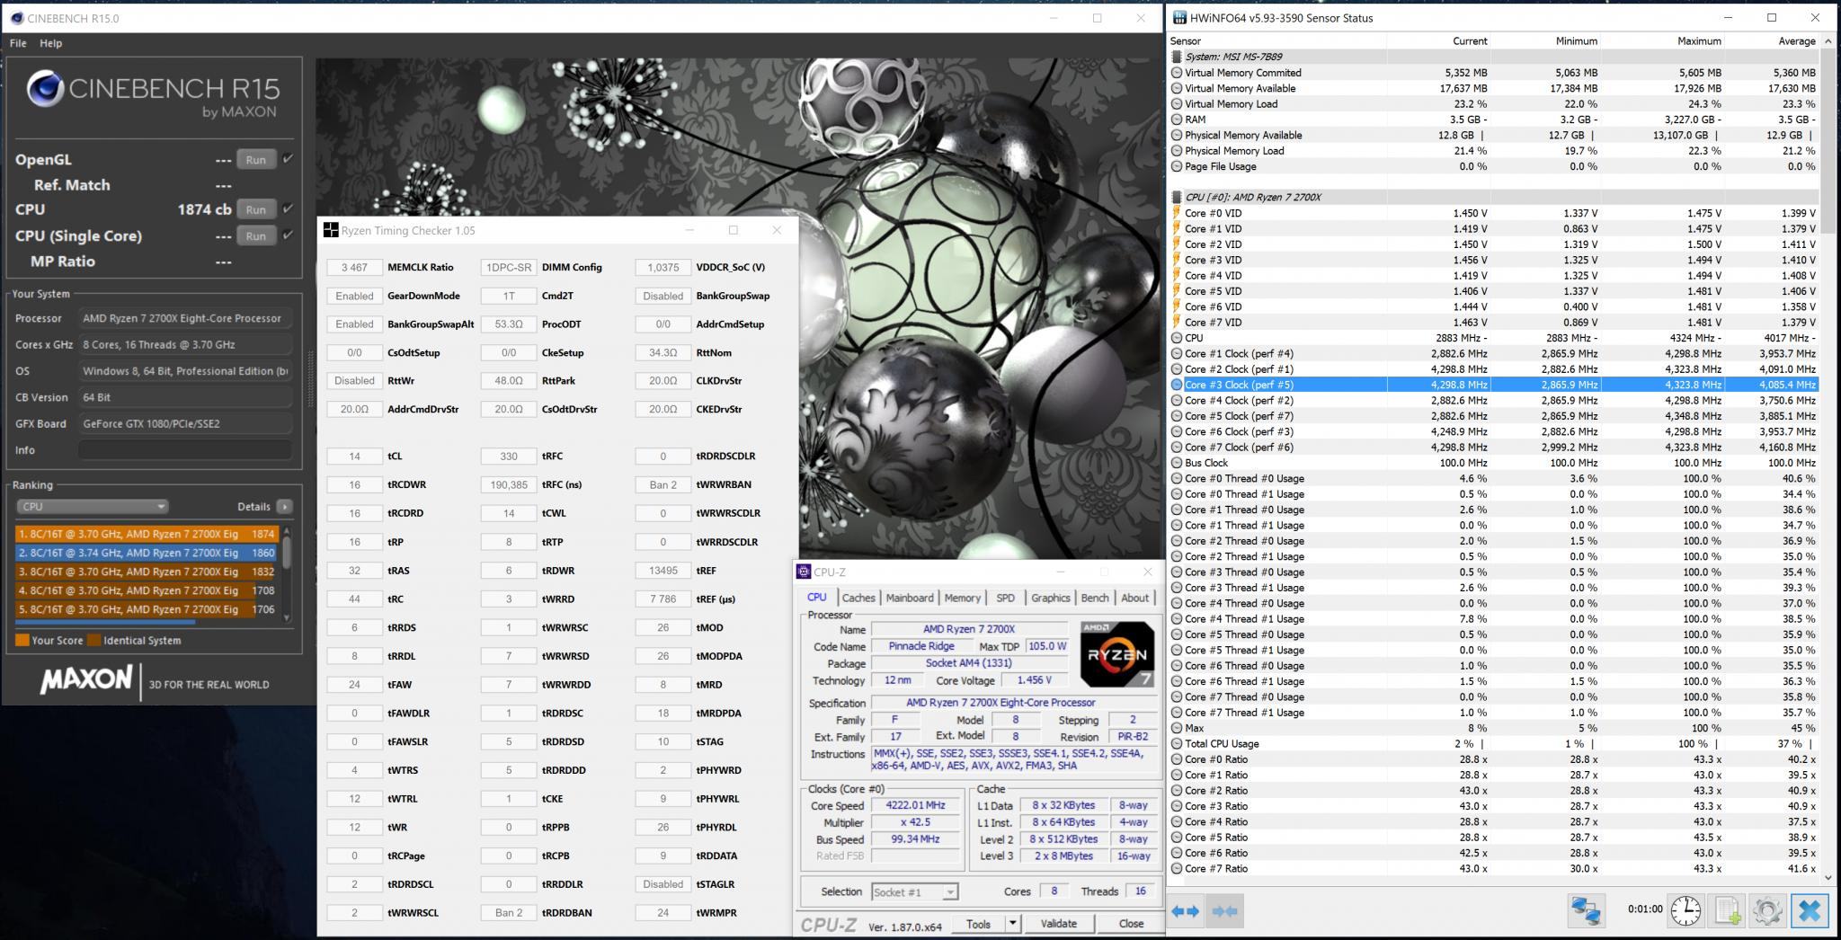Click the blue X to close HWiNFO sensors
The height and width of the screenshot is (940, 1841).
pos(1809,910)
